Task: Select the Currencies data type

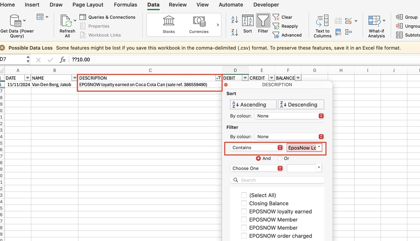Action: (199, 24)
